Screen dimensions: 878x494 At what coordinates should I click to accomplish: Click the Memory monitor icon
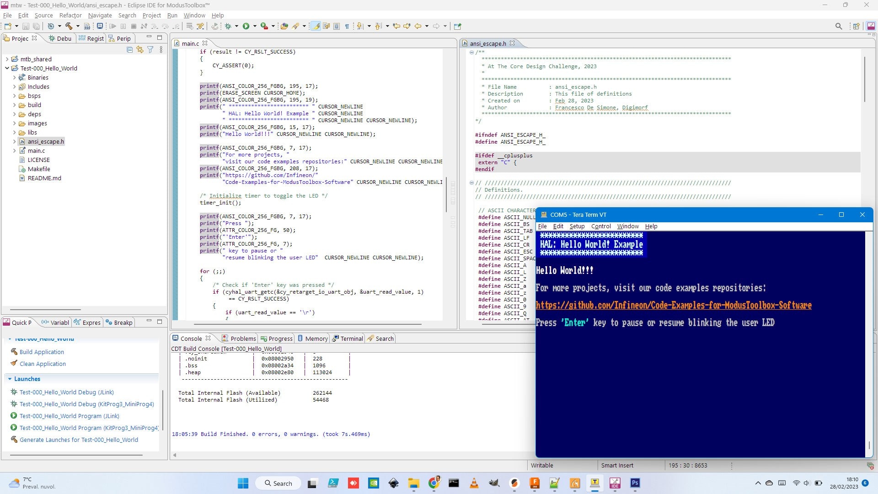click(300, 338)
